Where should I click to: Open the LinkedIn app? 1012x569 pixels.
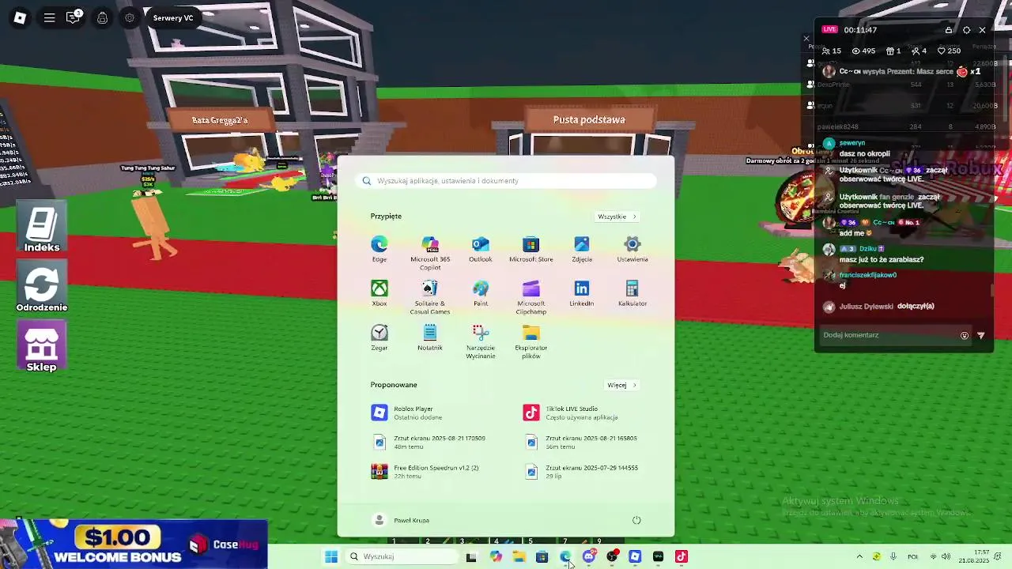point(582,293)
